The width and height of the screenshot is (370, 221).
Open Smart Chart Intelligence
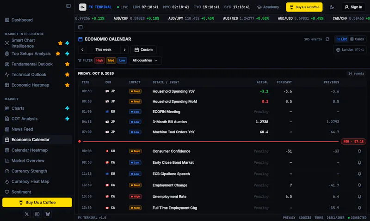click(23, 43)
